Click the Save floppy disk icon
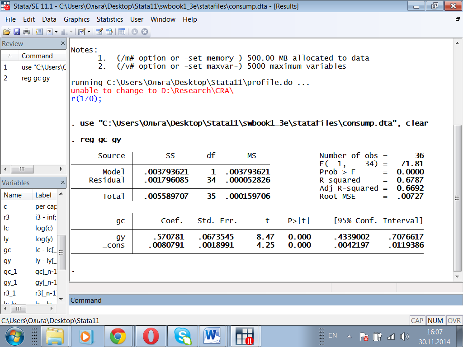The width and height of the screenshot is (463, 347). pyautogui.click(x=16, y=32)
